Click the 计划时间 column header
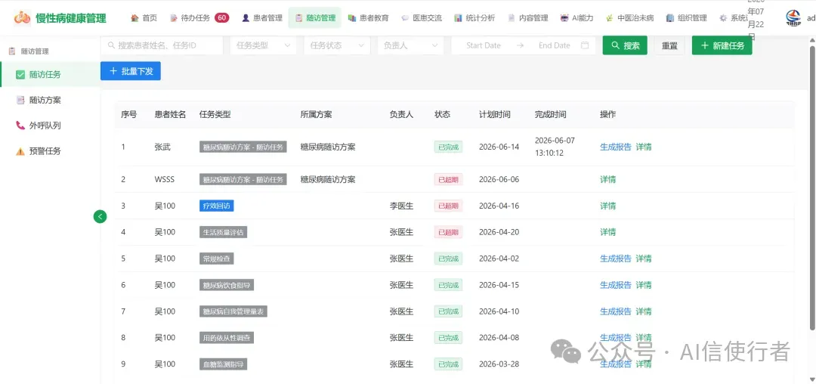The height and width of the screenshot is (384, 816). point(495,114)
